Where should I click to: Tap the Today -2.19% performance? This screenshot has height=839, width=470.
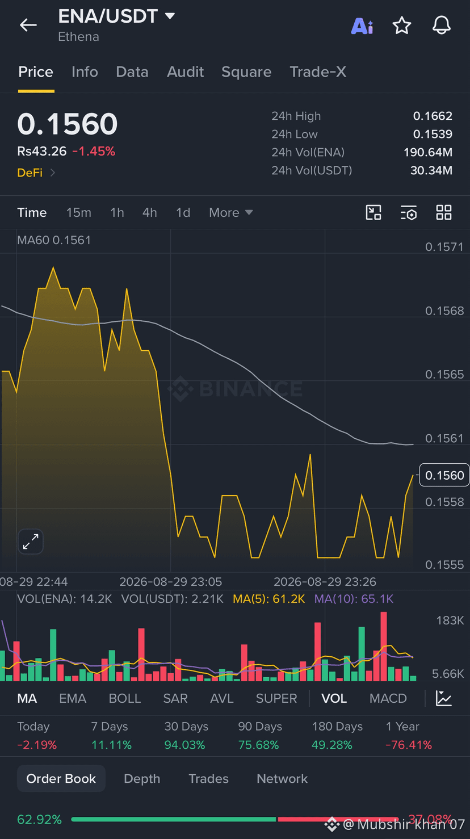(37, 736)
